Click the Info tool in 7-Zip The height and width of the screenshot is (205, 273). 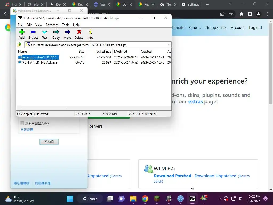click(x=90, y=34)
